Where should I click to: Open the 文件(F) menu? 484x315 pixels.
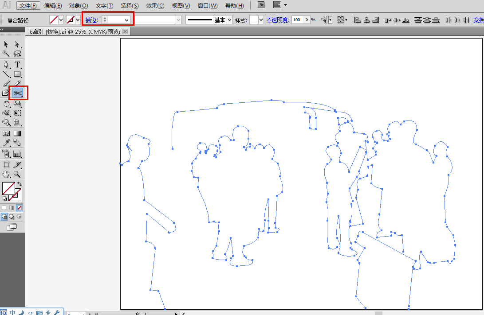click(x=28, y=6)
